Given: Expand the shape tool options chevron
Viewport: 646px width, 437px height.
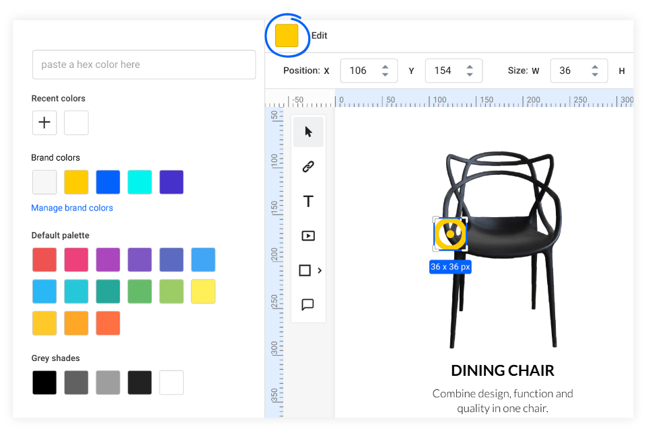Looking at the screenshot, I should click(320, 270).
